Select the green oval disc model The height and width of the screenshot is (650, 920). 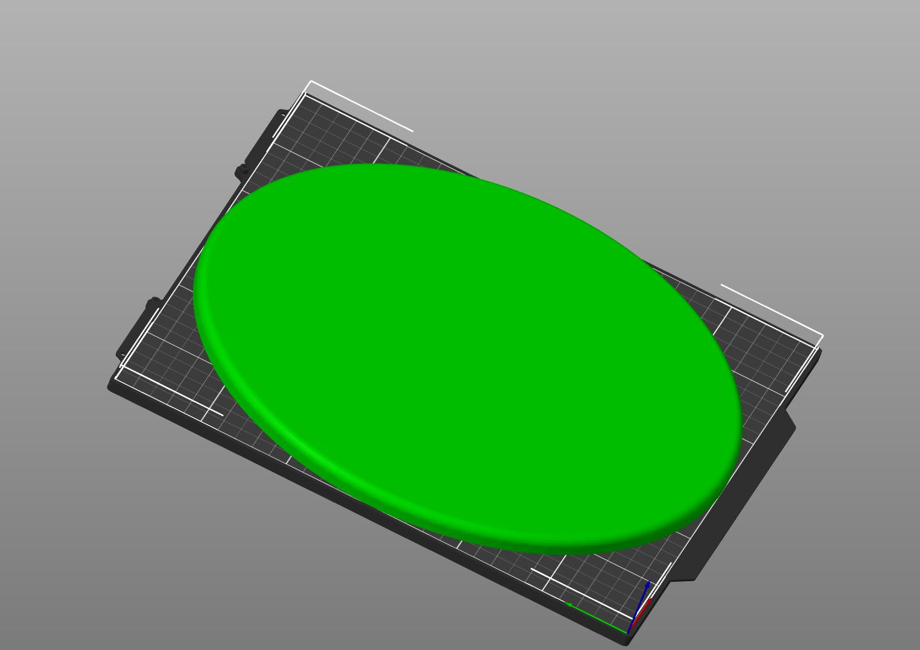click(x=468, y=356)
